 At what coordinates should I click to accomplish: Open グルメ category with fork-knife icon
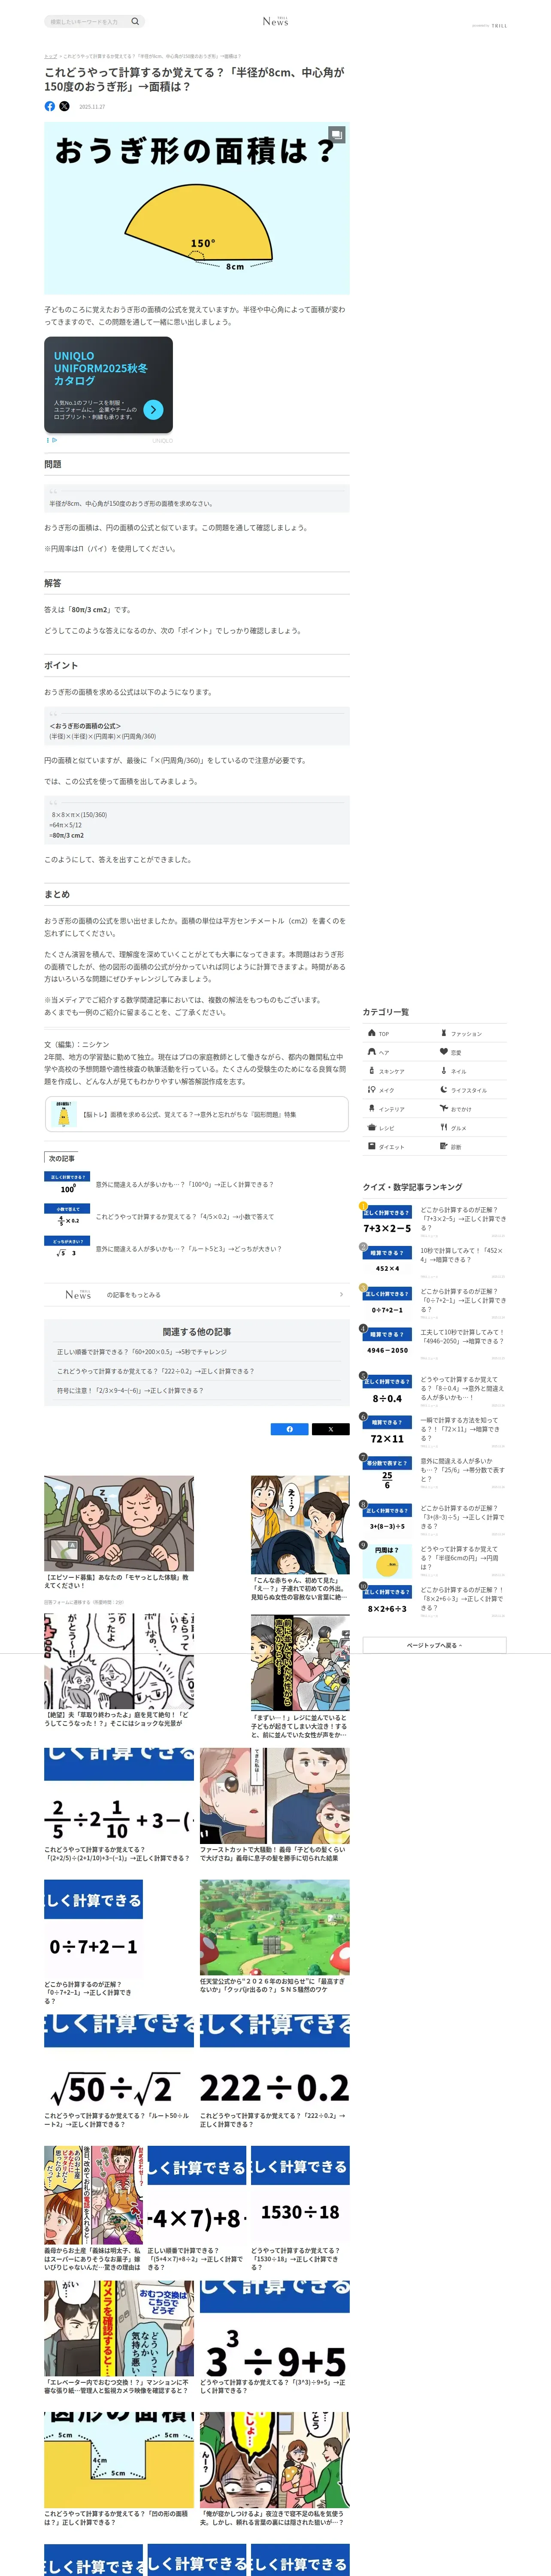tap(471, 1128)
